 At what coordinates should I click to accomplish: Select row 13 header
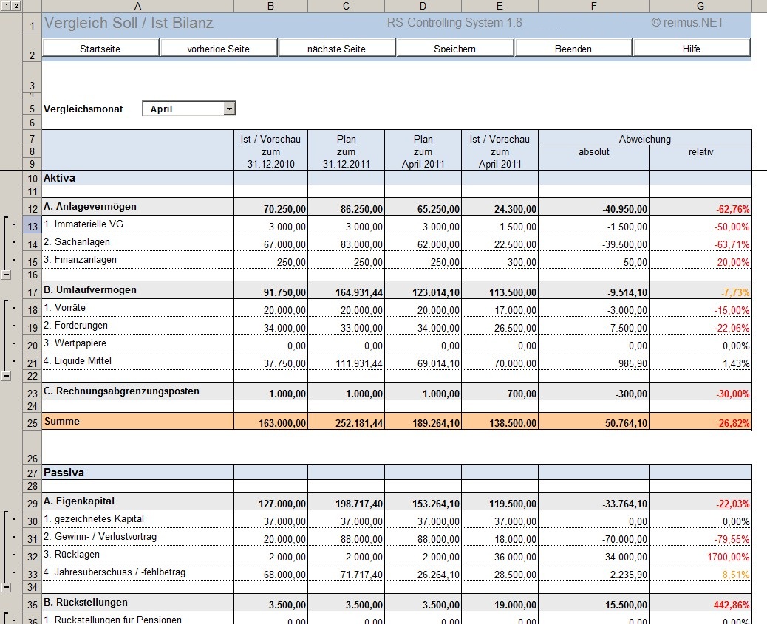33,227
